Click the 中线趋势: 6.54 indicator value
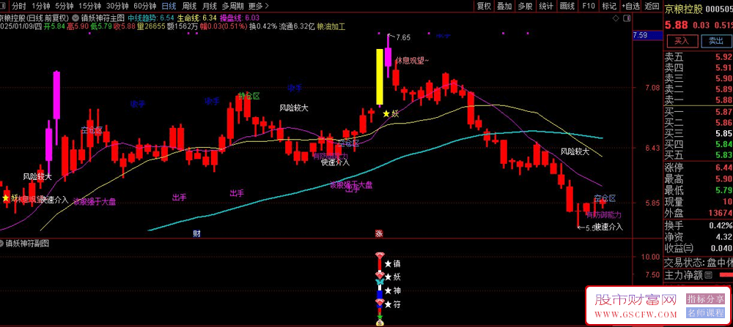This screenshot has width=733, height=327. click(152, 18)
